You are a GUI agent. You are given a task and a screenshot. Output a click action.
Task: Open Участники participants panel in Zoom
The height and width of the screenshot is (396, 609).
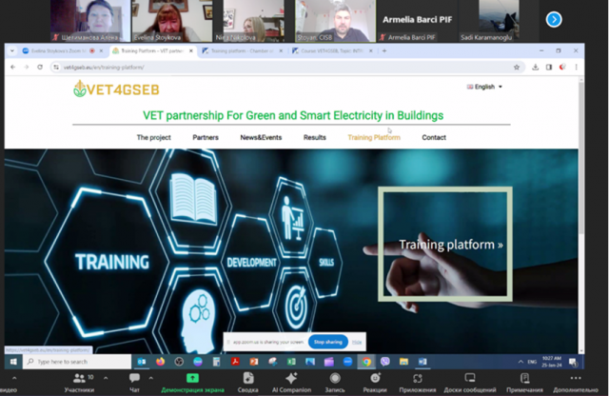(x=79, y=383)
